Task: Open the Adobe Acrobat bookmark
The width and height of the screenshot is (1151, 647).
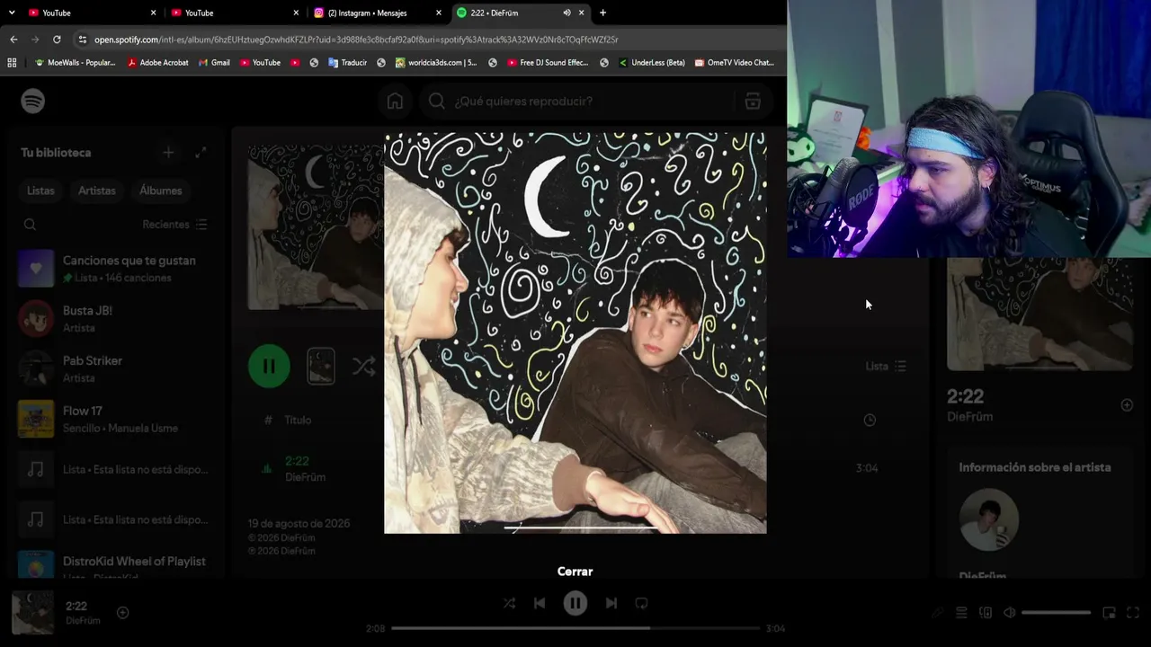Action: tap(158, 63)
